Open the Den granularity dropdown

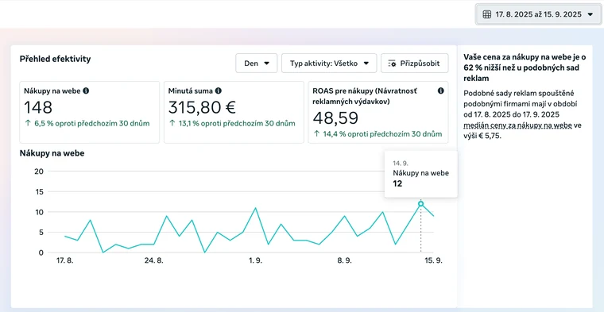(257, 64)
